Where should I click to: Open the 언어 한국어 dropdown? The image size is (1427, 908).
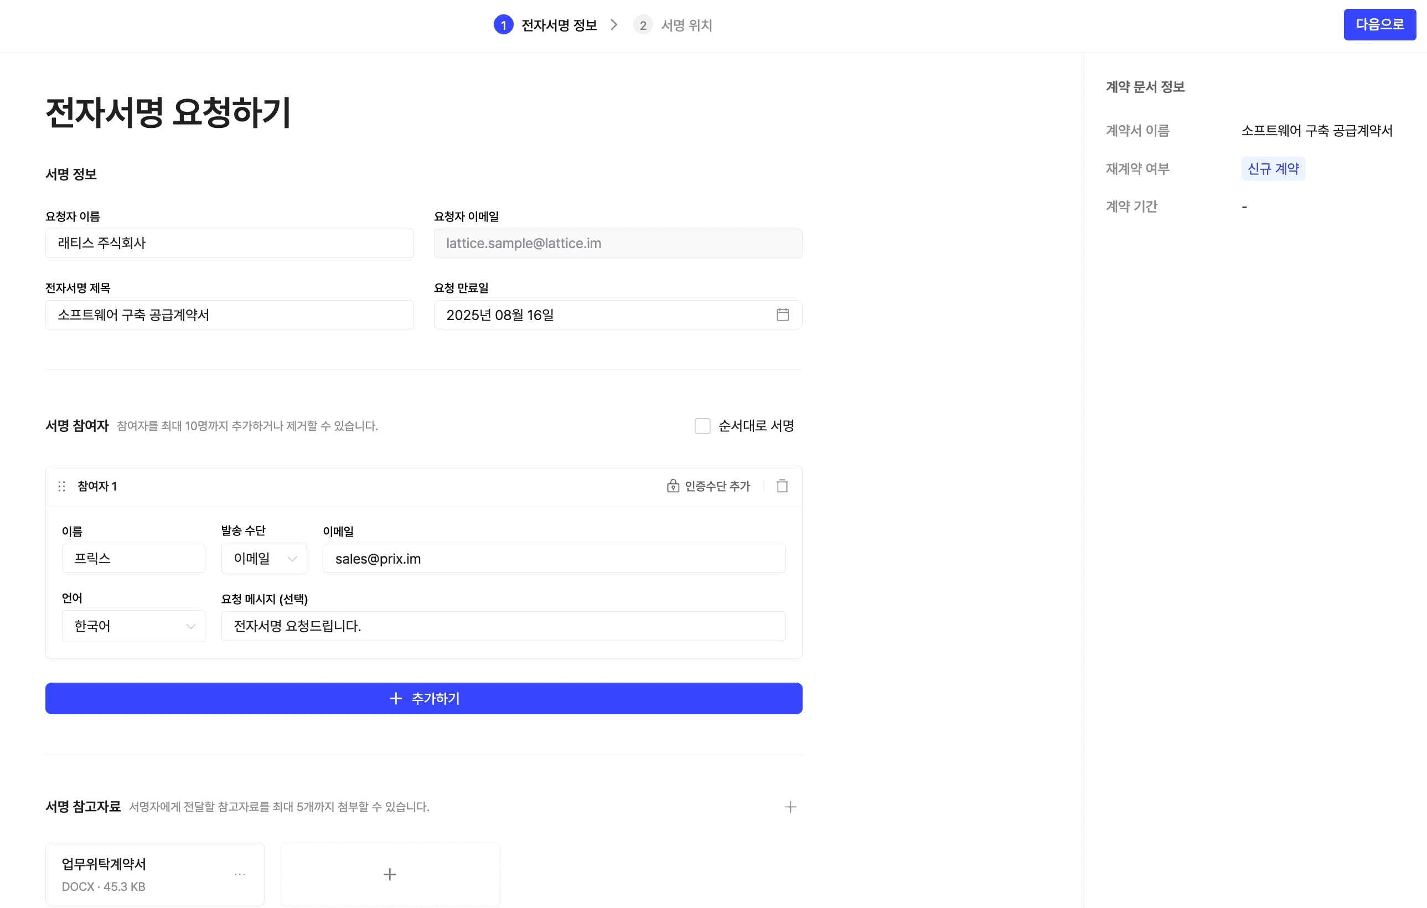click(133, 626)
